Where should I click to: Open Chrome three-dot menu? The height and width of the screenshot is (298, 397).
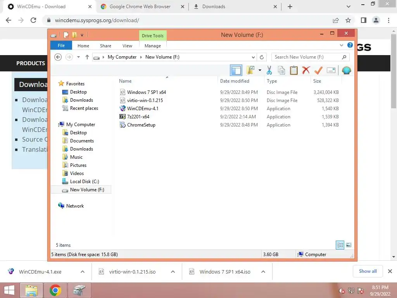(x=388, y=20)
